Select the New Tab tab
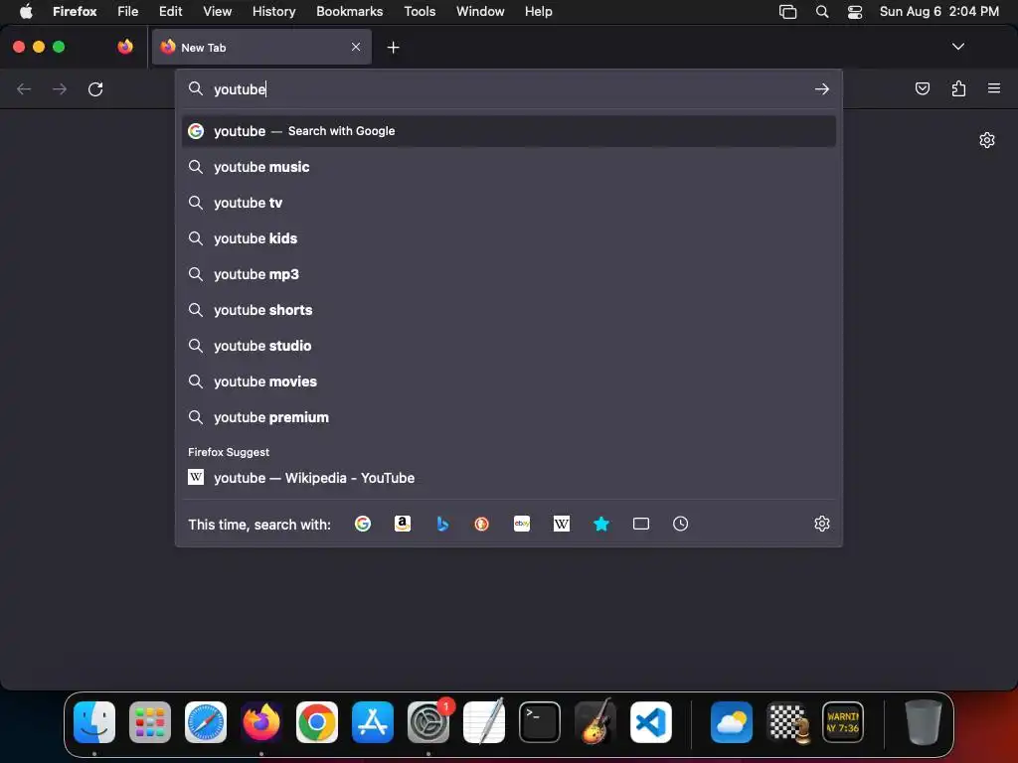The image size is (1018, 763). [261, 47]
